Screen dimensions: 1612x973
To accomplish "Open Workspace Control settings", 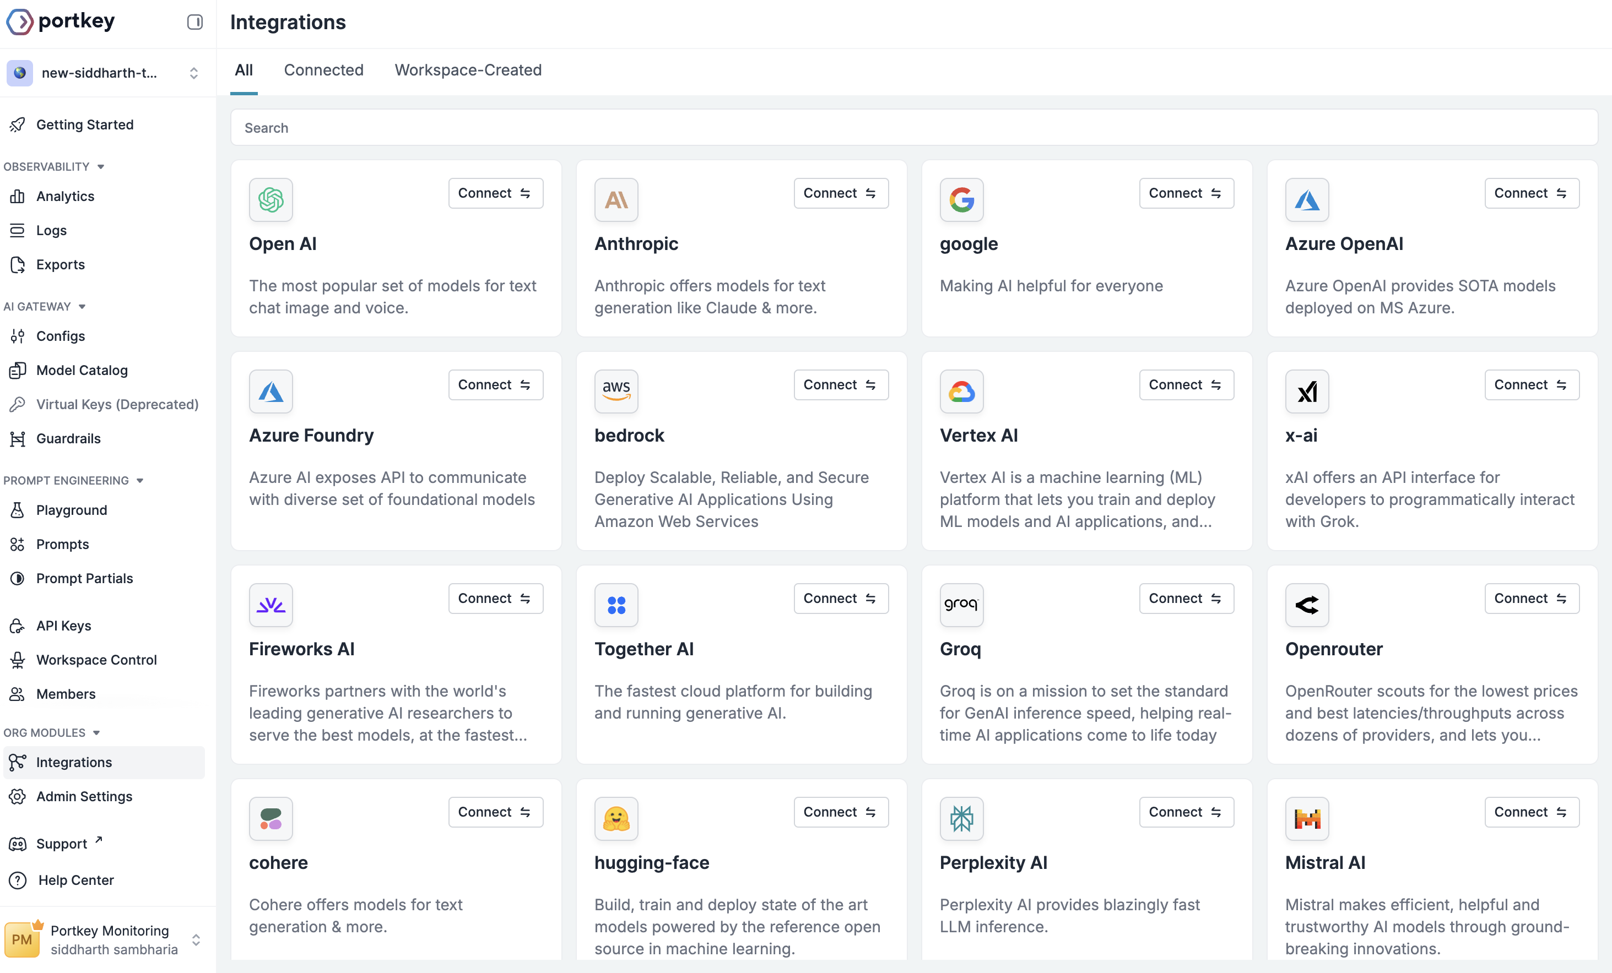I will click(96, 660).
